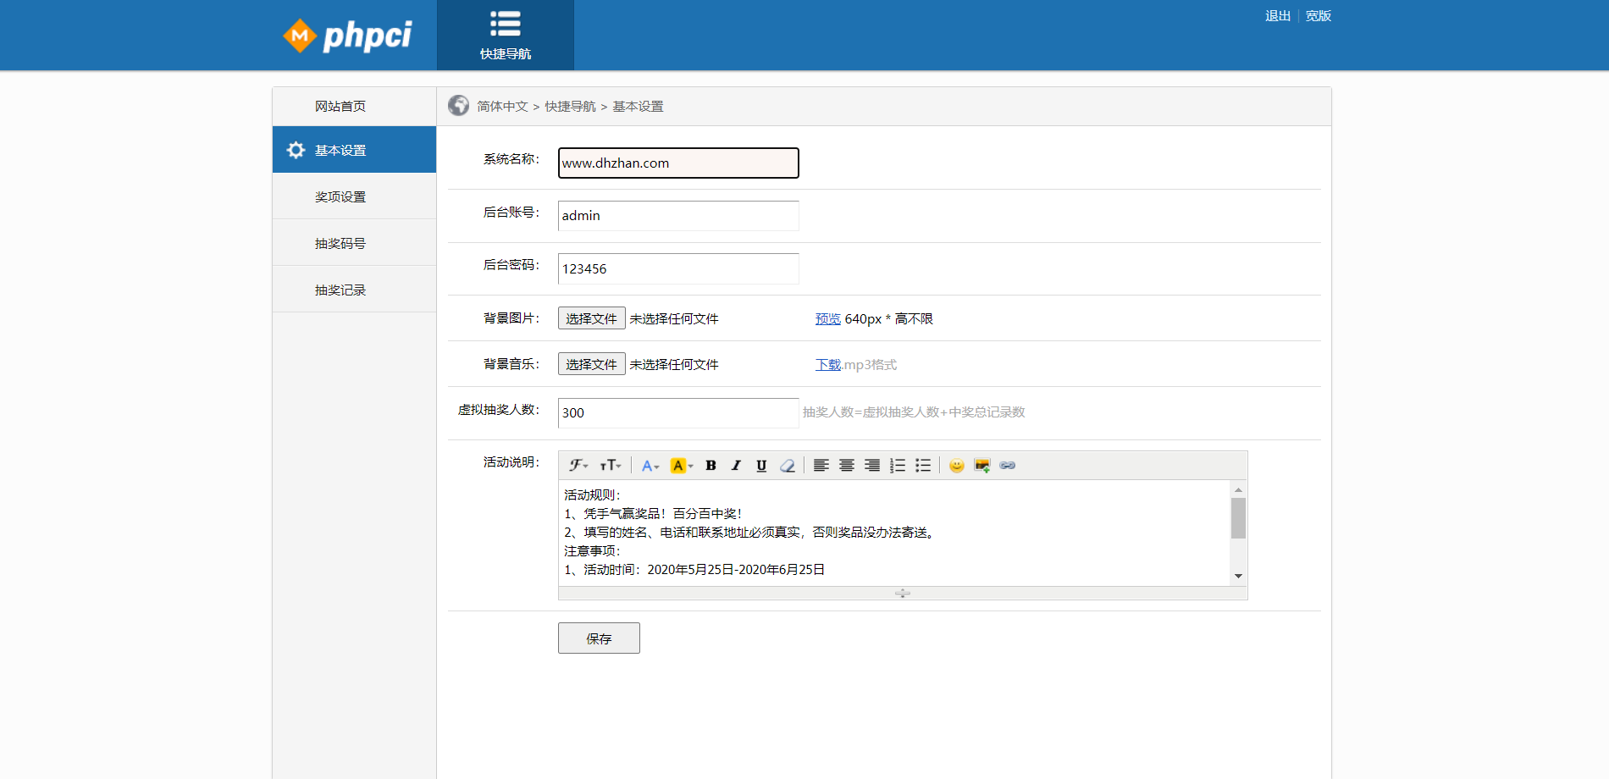1609x779 pixels.
Task: Click 选择文件 for 背景图片
Action: click(591, 318)
